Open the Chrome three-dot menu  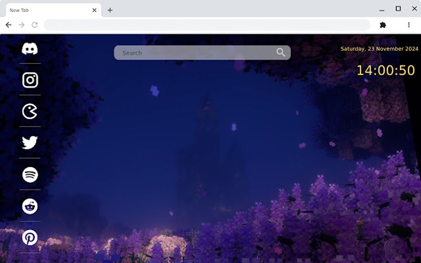(409, 25)
